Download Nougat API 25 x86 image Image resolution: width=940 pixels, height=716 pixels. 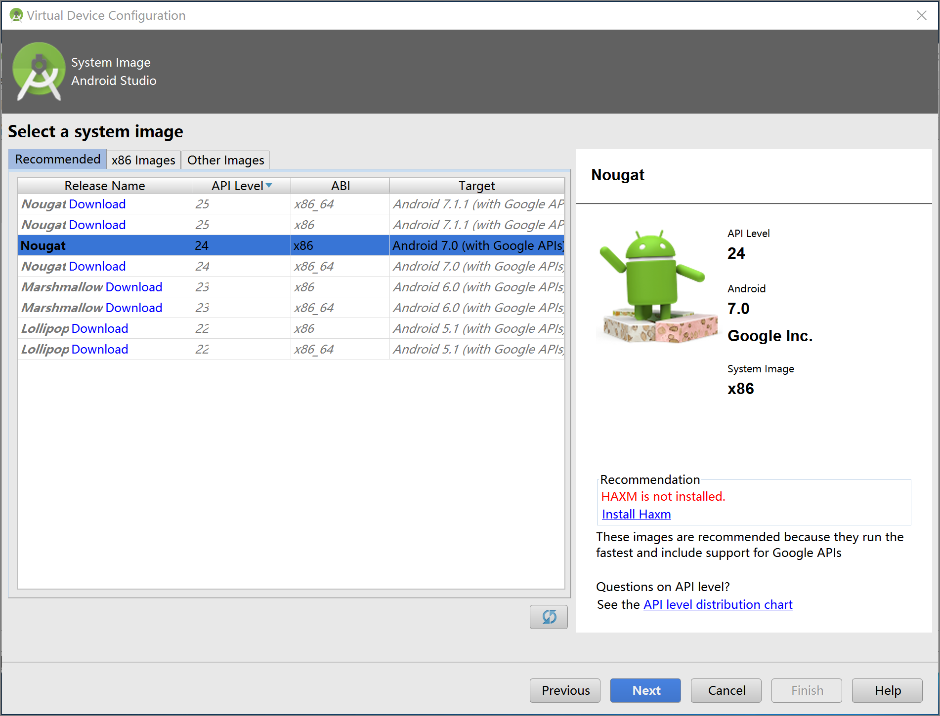point(97,225)
